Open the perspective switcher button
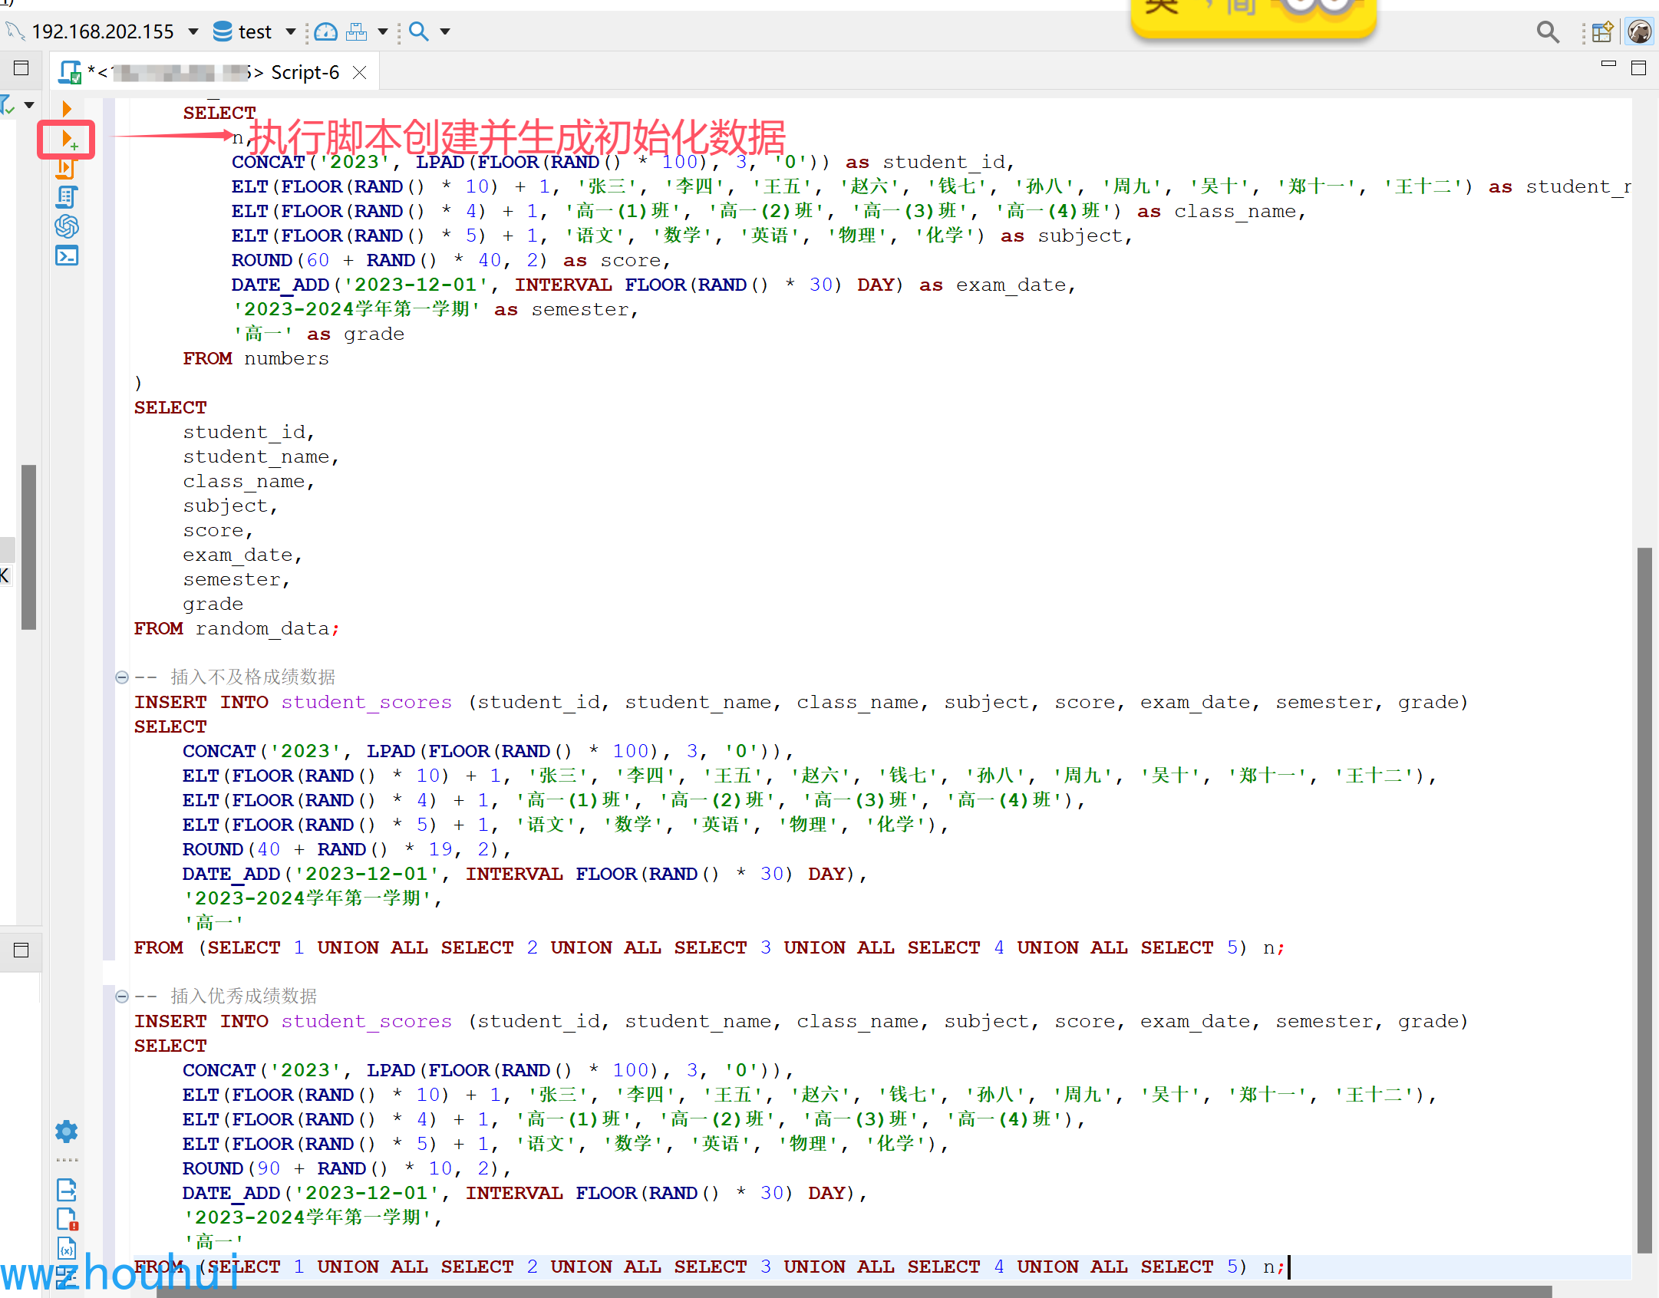1659x1298 pixels. coord(1602,31)
